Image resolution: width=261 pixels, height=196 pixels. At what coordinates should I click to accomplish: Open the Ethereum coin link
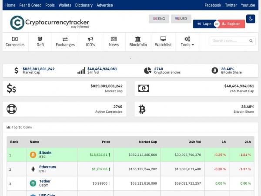47,167
